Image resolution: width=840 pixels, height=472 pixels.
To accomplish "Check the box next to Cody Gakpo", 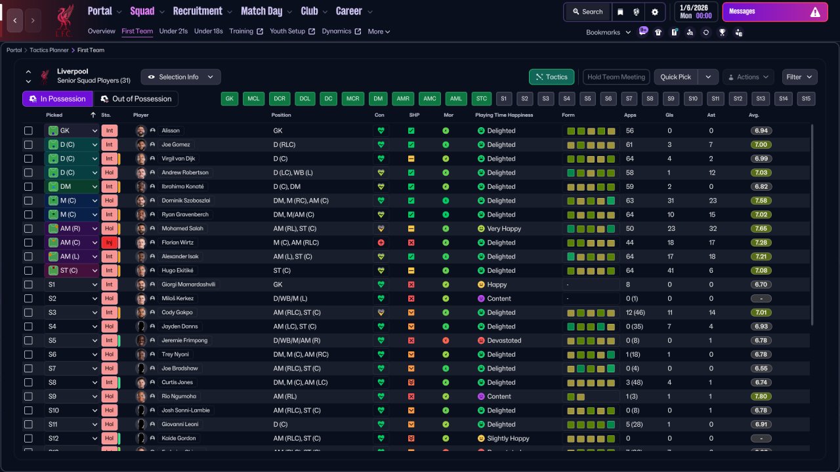I will click(28, 313).
